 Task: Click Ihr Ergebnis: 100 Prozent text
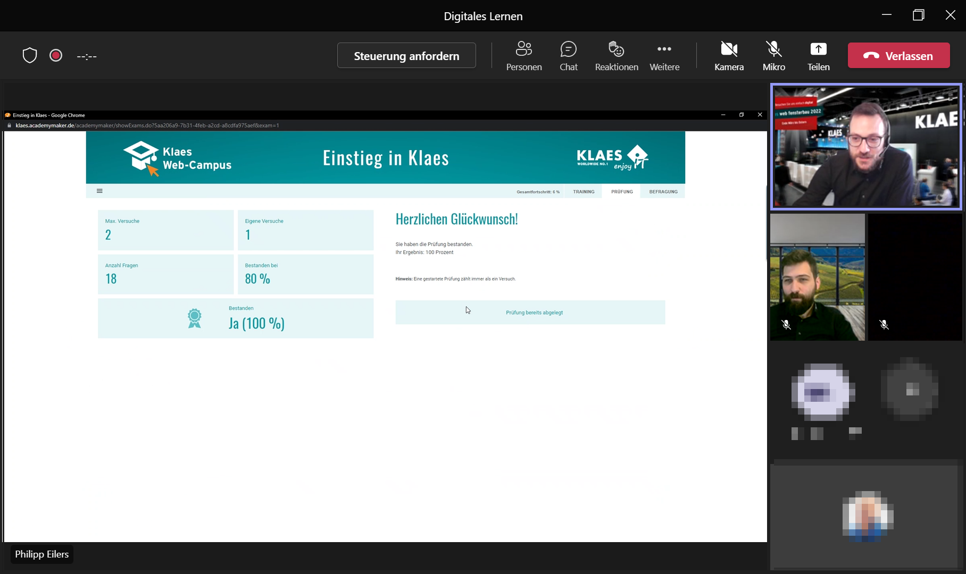(424, 252)
